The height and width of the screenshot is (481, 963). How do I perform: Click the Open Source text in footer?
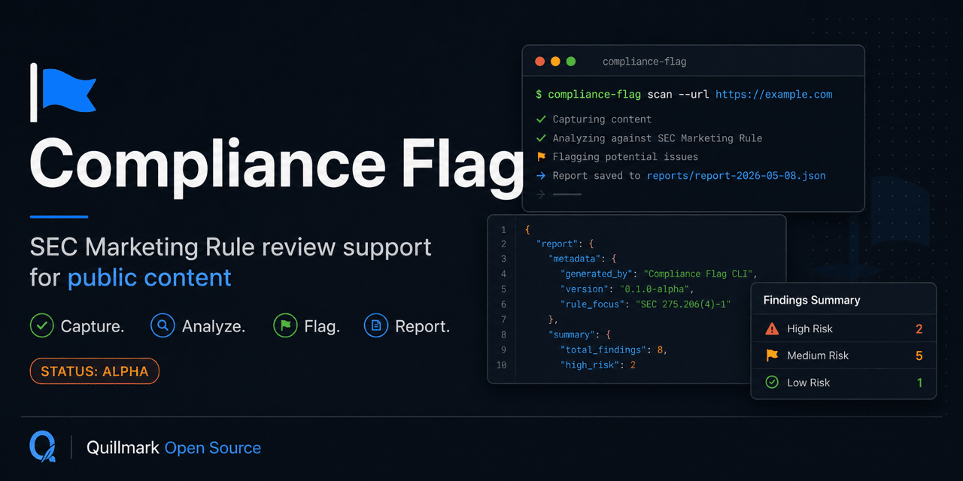point(213,448)
